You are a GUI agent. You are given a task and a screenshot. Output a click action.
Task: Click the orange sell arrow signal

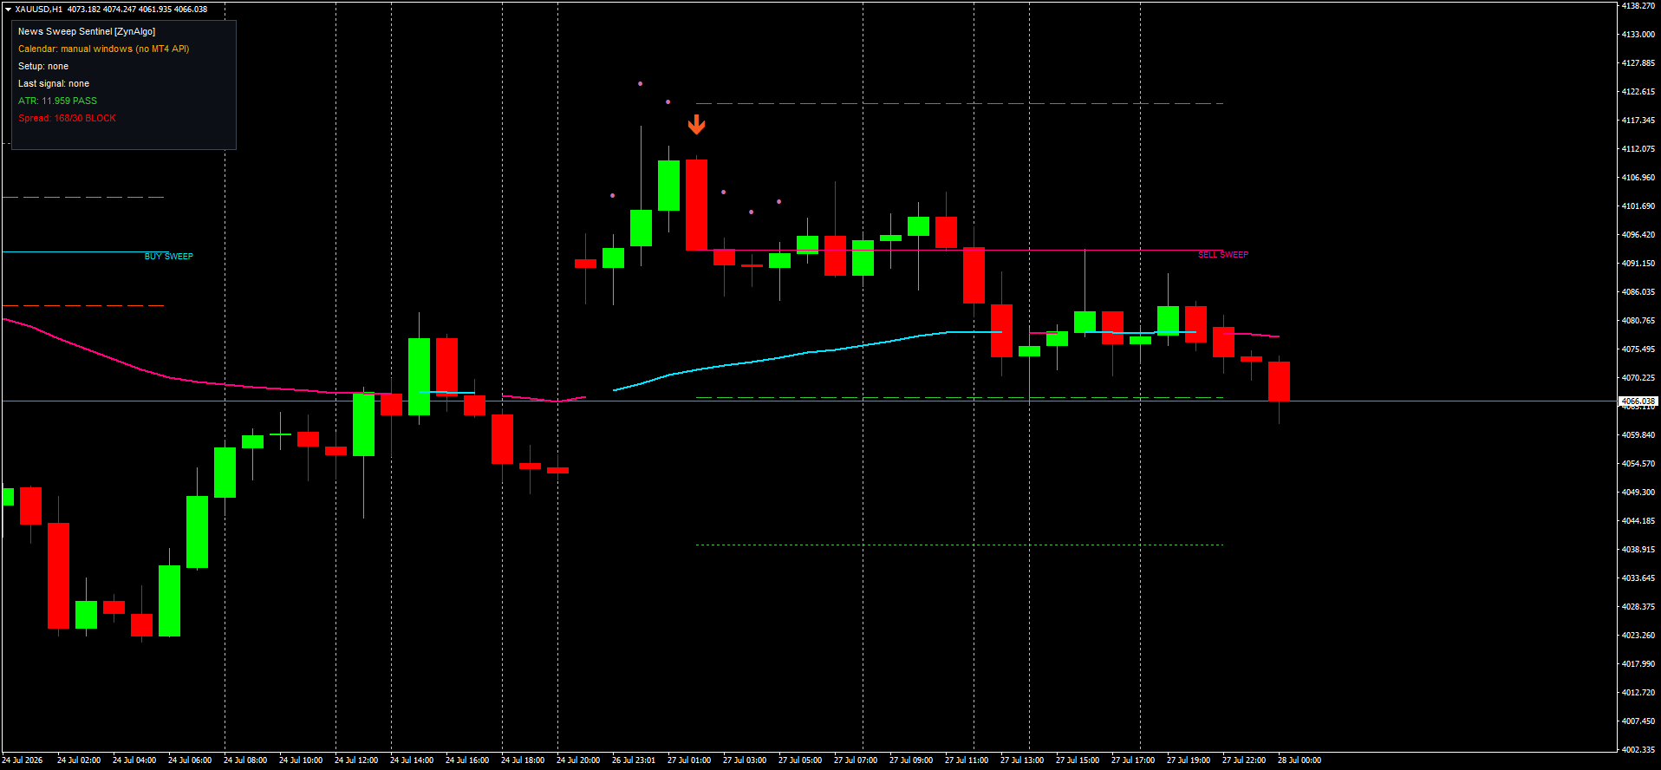pos(696,126)
